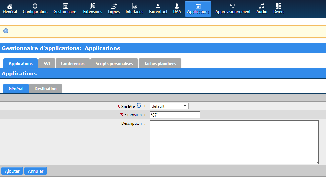This screenshot has width=326, height=177.
Task: Open the Audio music note icon
Action: tap(262, 6)
